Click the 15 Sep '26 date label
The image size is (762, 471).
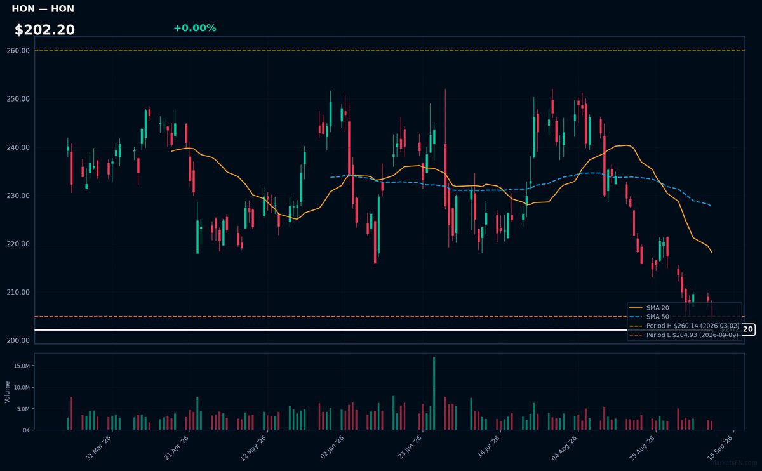[721, 447]
